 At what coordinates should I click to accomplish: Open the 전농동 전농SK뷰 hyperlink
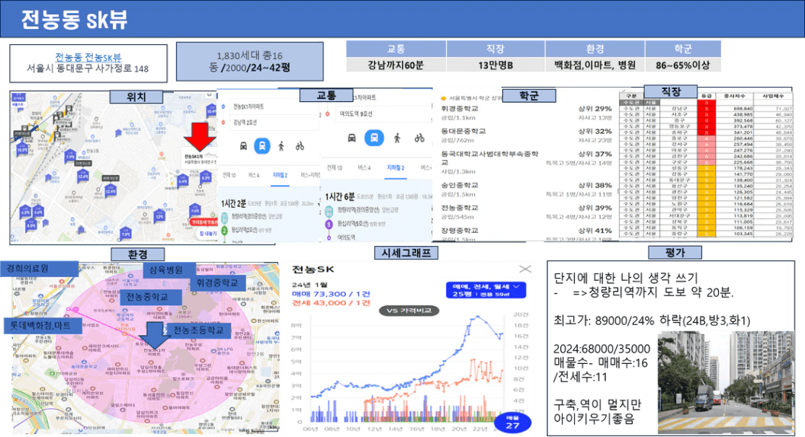point(88,57)
